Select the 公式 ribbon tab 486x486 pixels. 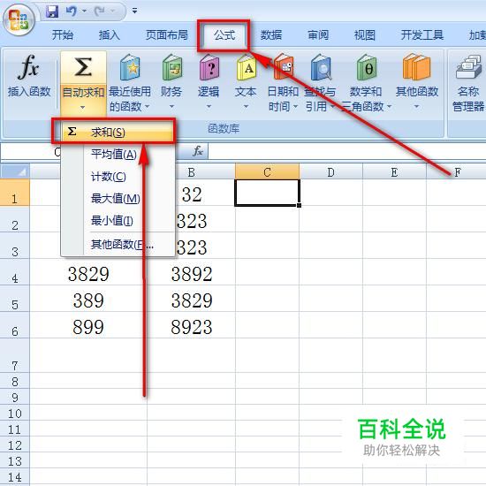(x=224, y=35)
